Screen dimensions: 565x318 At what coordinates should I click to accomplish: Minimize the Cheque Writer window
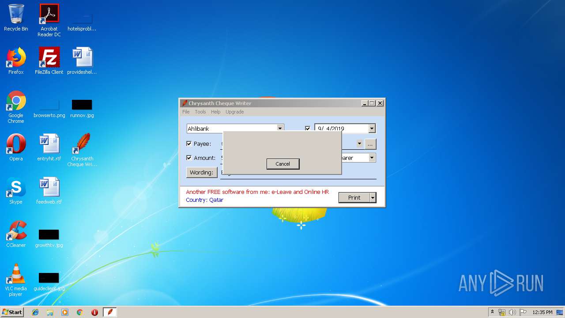tap(365, 103)
